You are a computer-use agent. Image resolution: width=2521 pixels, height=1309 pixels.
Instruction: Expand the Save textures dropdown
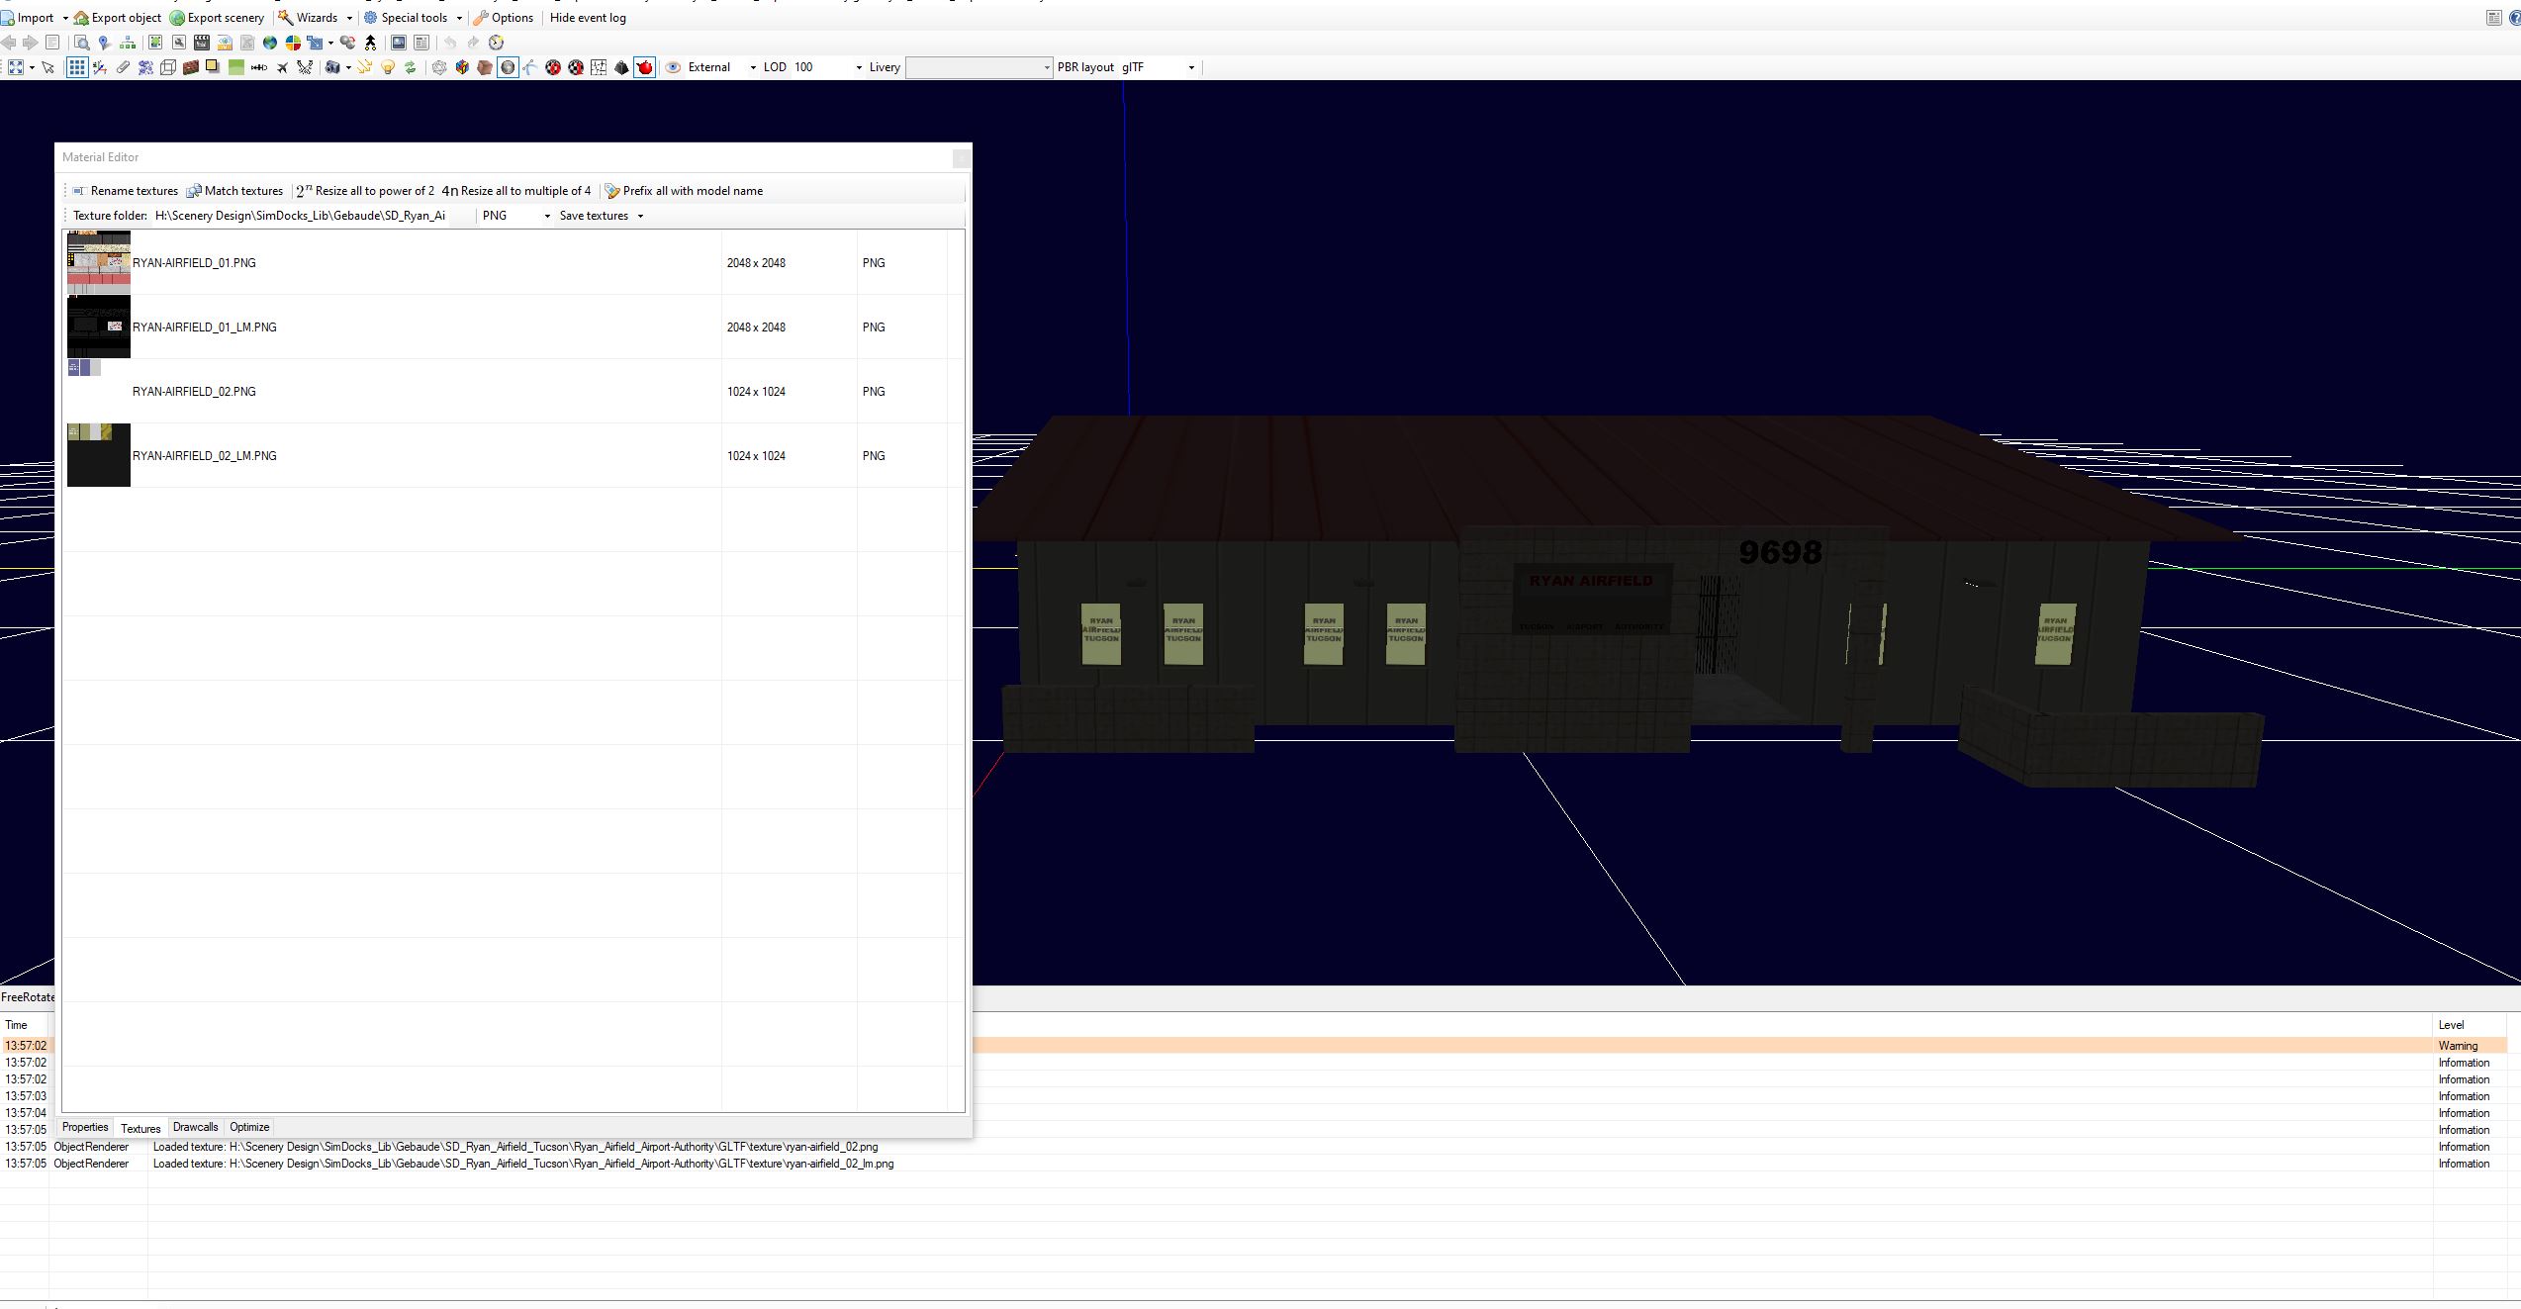point(639,216)
